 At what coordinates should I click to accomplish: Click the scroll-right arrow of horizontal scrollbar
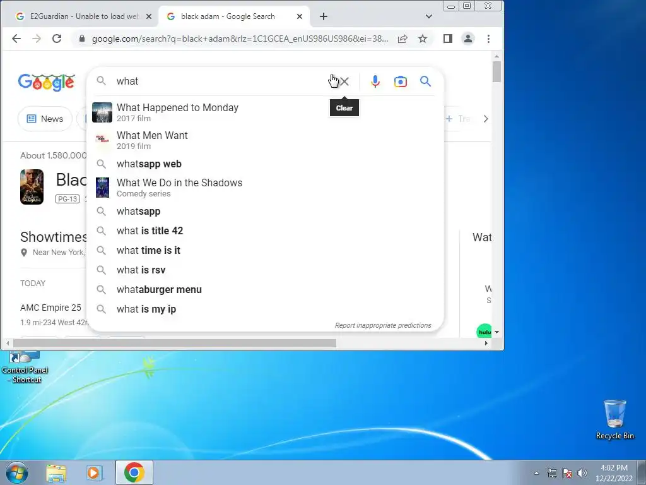486,343
